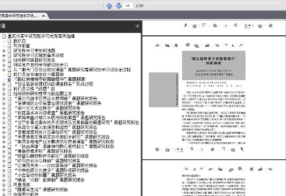
Task: Open "网箱养鱼对琼江水质污染的调查" bookmark
Action: tap(59, 118)
